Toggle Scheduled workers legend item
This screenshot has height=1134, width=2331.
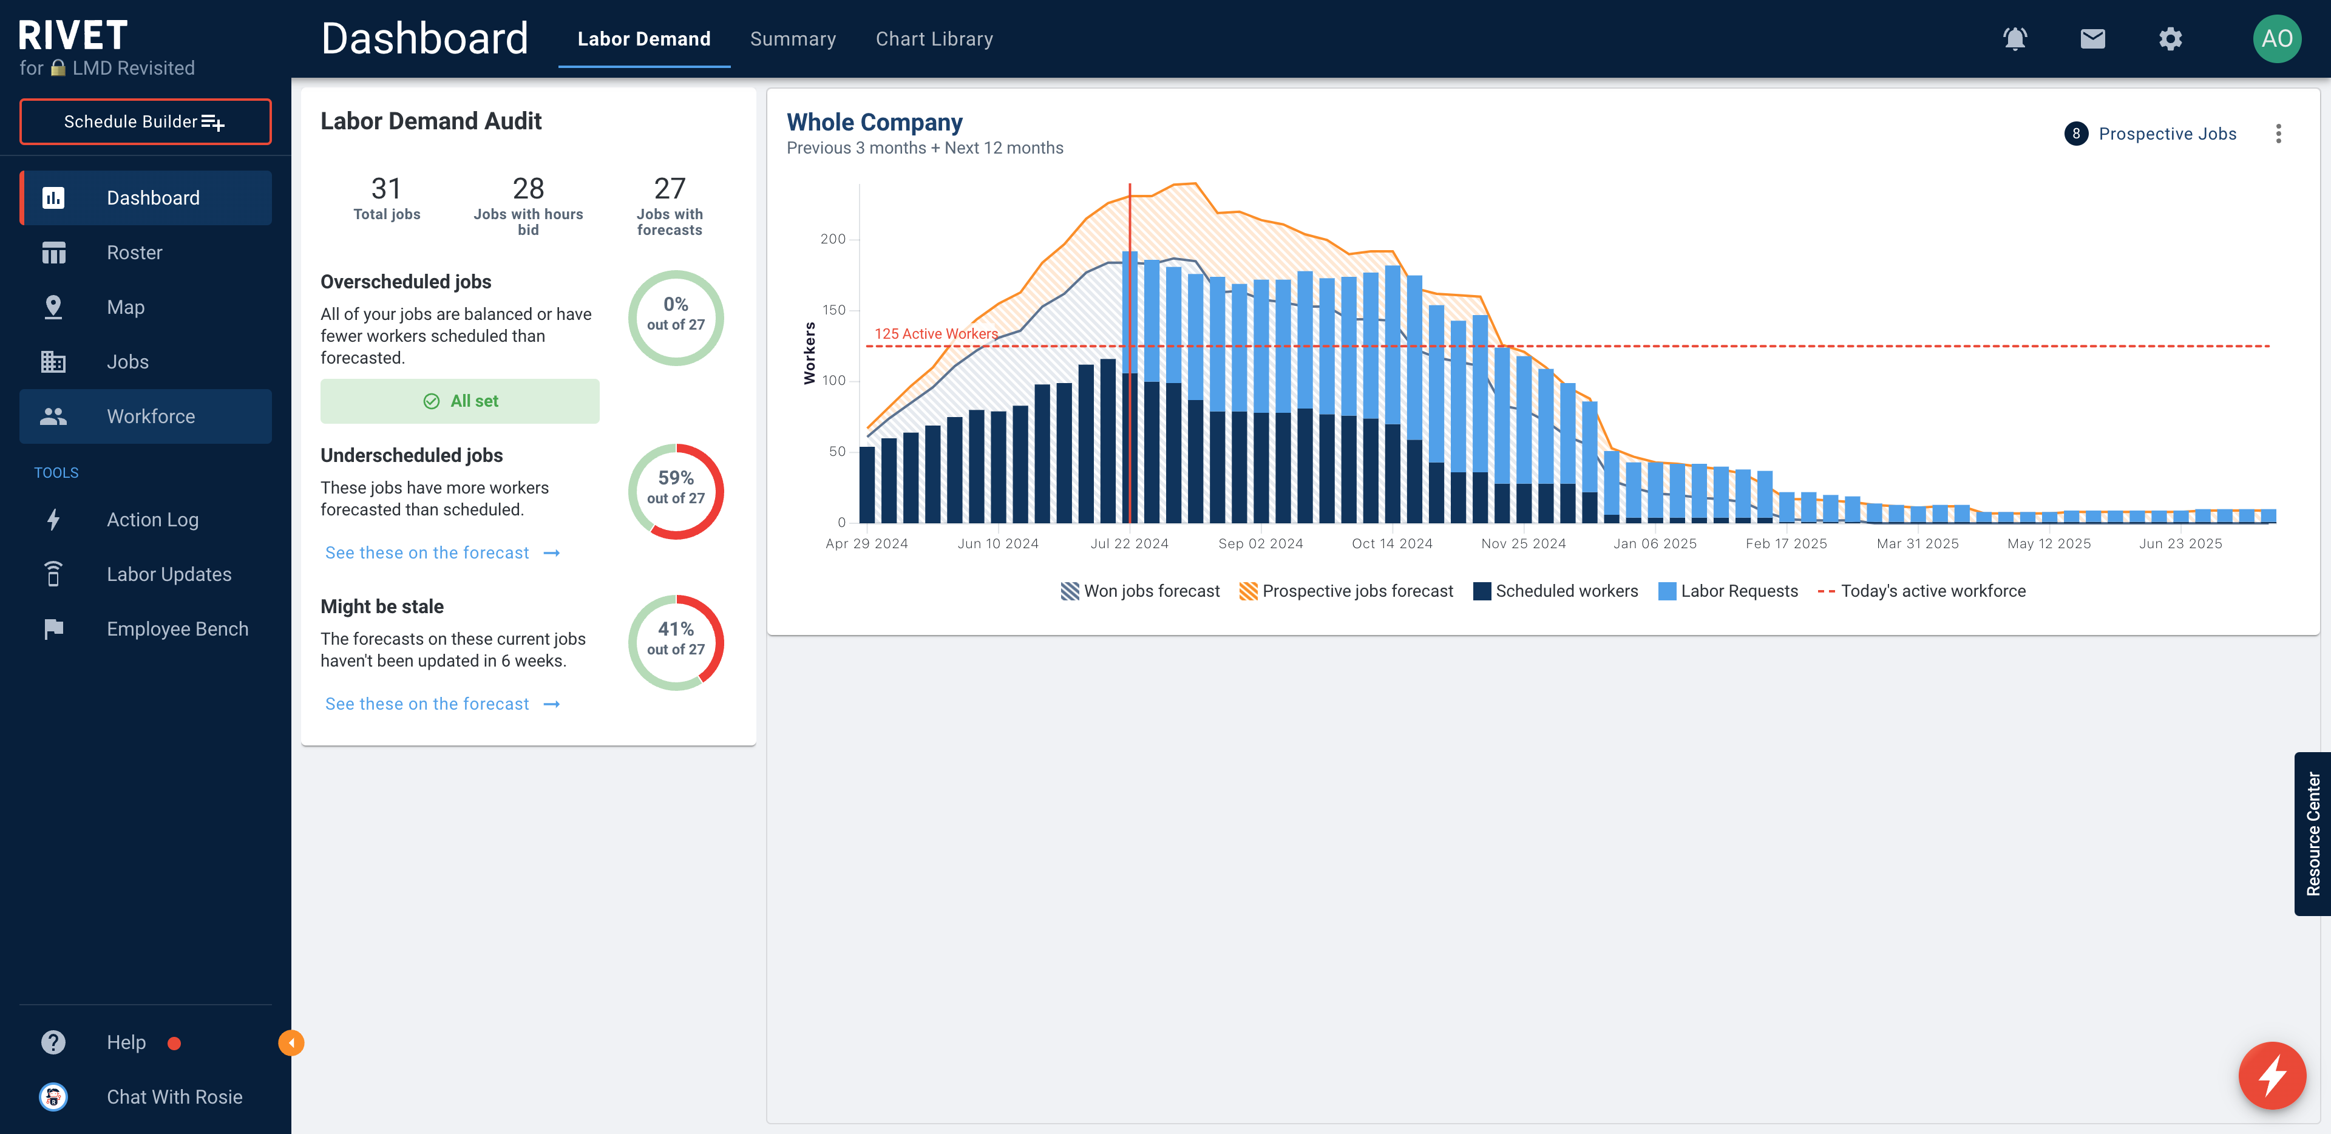1555,591
